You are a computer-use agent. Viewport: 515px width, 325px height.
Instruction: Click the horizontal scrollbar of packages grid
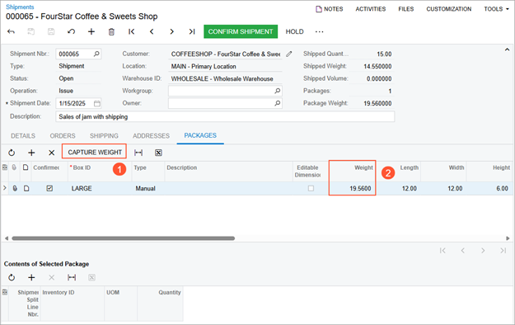pyautogui.click(x=123, y=238)
